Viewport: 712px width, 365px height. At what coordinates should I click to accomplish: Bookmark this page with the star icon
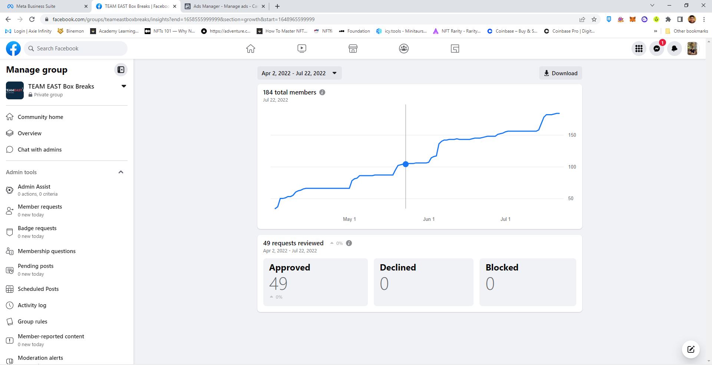[x=594, y=19]
